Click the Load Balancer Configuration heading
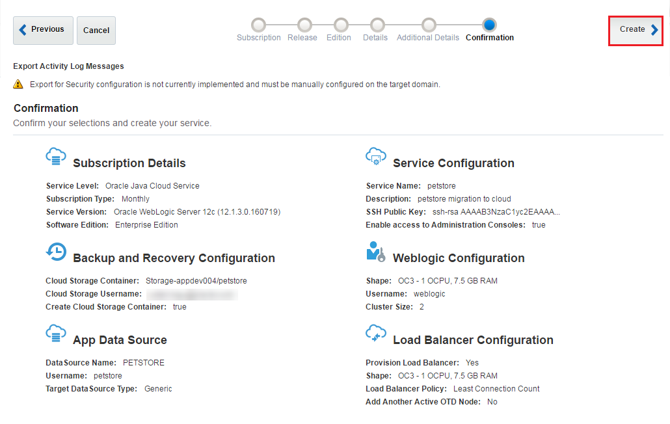The image size is (670, 424). click(473, 340)
